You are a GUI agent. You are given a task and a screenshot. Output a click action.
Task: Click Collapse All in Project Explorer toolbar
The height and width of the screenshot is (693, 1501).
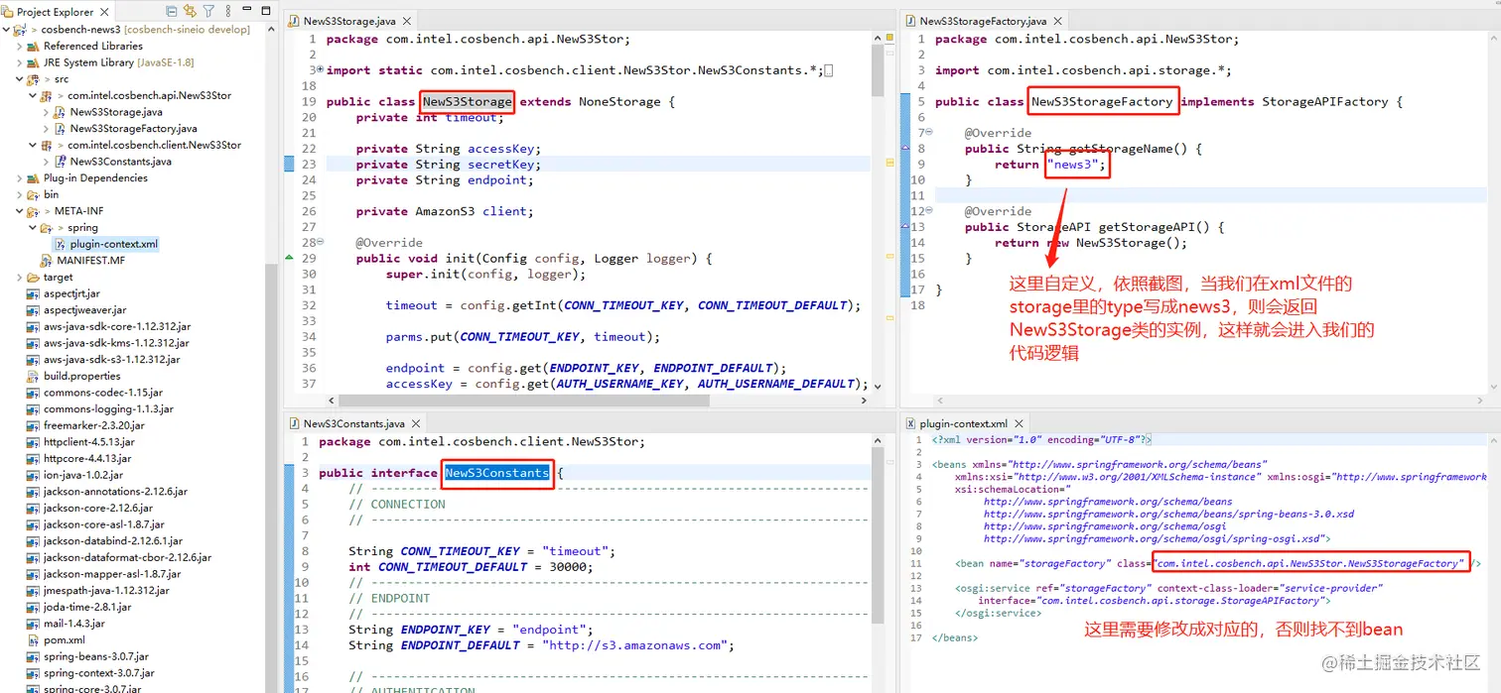172,12
